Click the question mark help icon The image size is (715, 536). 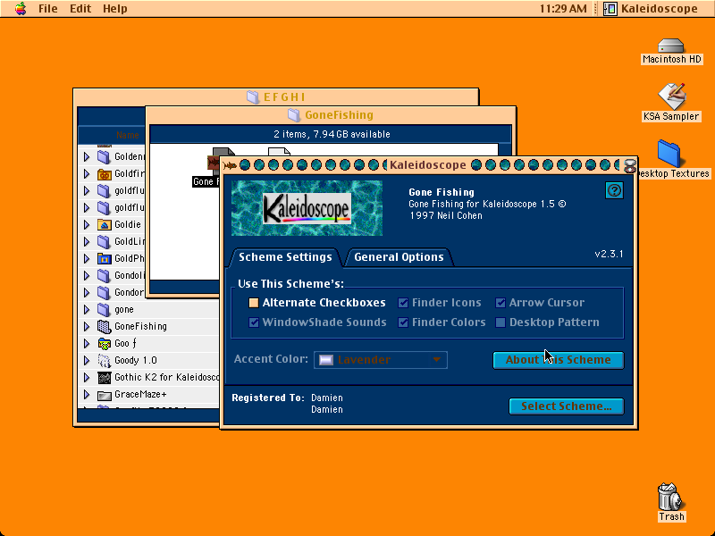(614, 190)
